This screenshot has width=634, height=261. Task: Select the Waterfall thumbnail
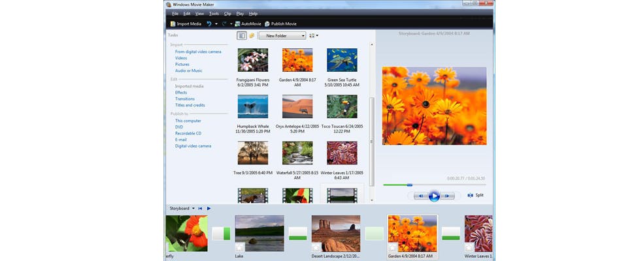pos(297,153)
